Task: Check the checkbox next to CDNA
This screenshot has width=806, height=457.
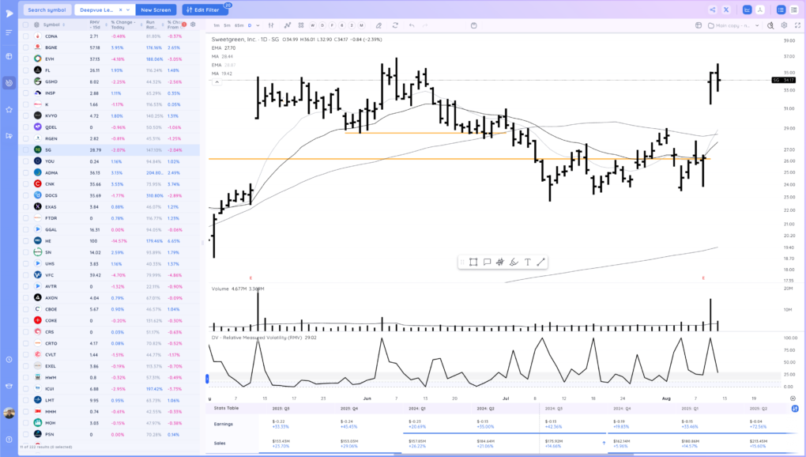Action: (25, 36)
